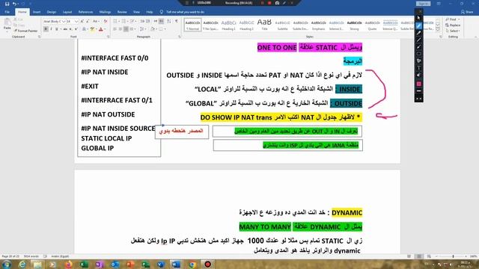Viewport: 479px width, 269px height.
Task: Toggle Show/Hide paragraph marks
Action: tap(177, 22)
